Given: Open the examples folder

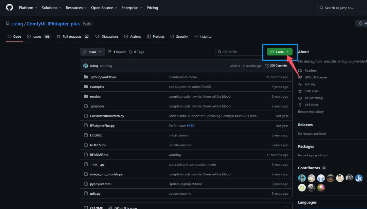Looking at the screenshot, I should 97,87.
